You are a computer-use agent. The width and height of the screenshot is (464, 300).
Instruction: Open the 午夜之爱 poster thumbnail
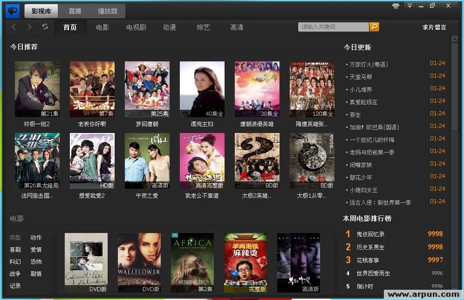[147, 161]
